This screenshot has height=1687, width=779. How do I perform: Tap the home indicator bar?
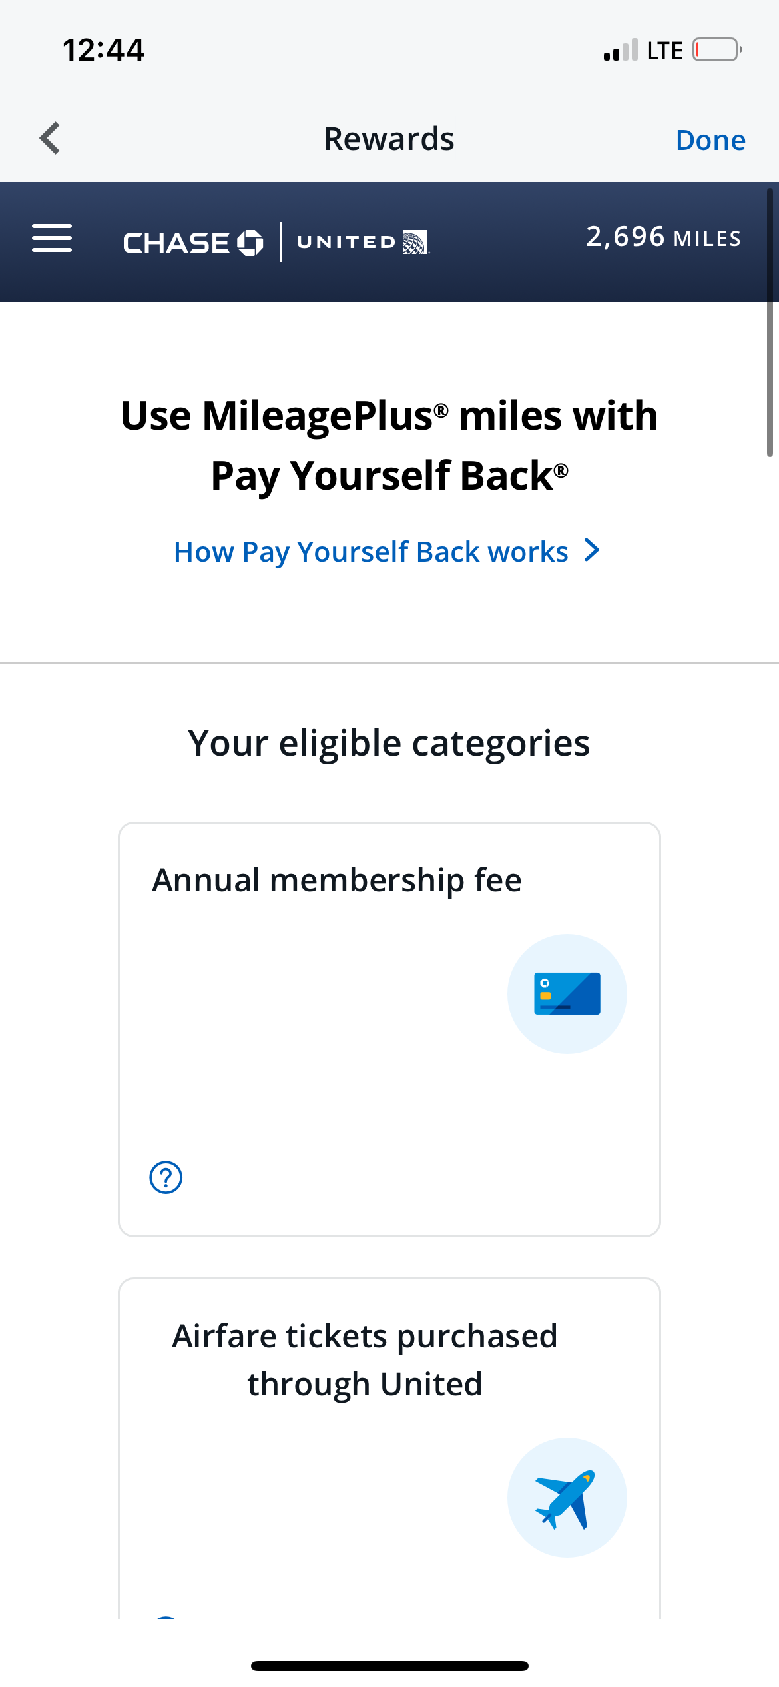(389, 1666)
